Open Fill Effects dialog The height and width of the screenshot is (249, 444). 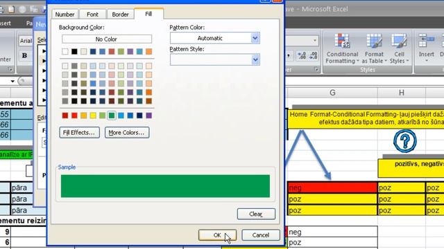point(79,132)
